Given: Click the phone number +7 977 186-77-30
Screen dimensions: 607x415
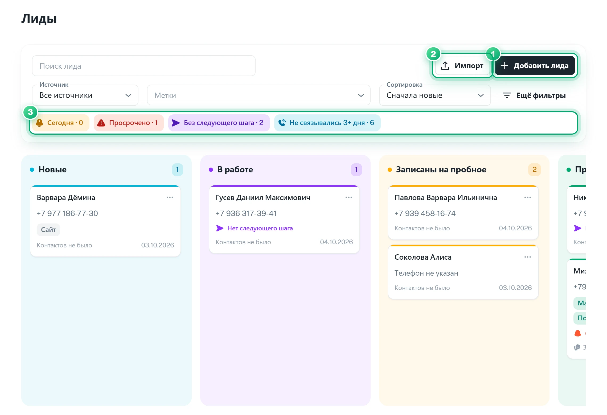Looking at the screenshot, I should 67,213.
